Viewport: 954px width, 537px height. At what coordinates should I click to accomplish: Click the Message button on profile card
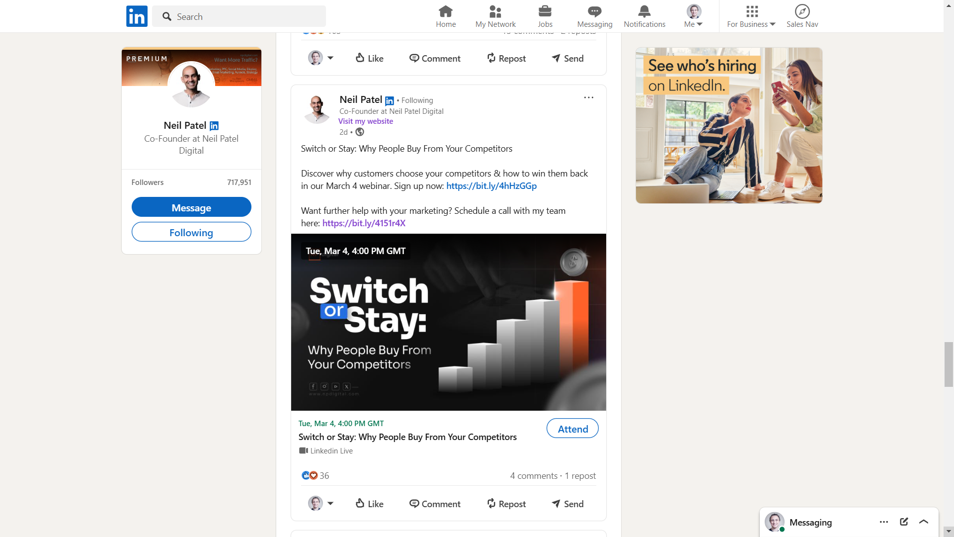click(x=191, y=207)
